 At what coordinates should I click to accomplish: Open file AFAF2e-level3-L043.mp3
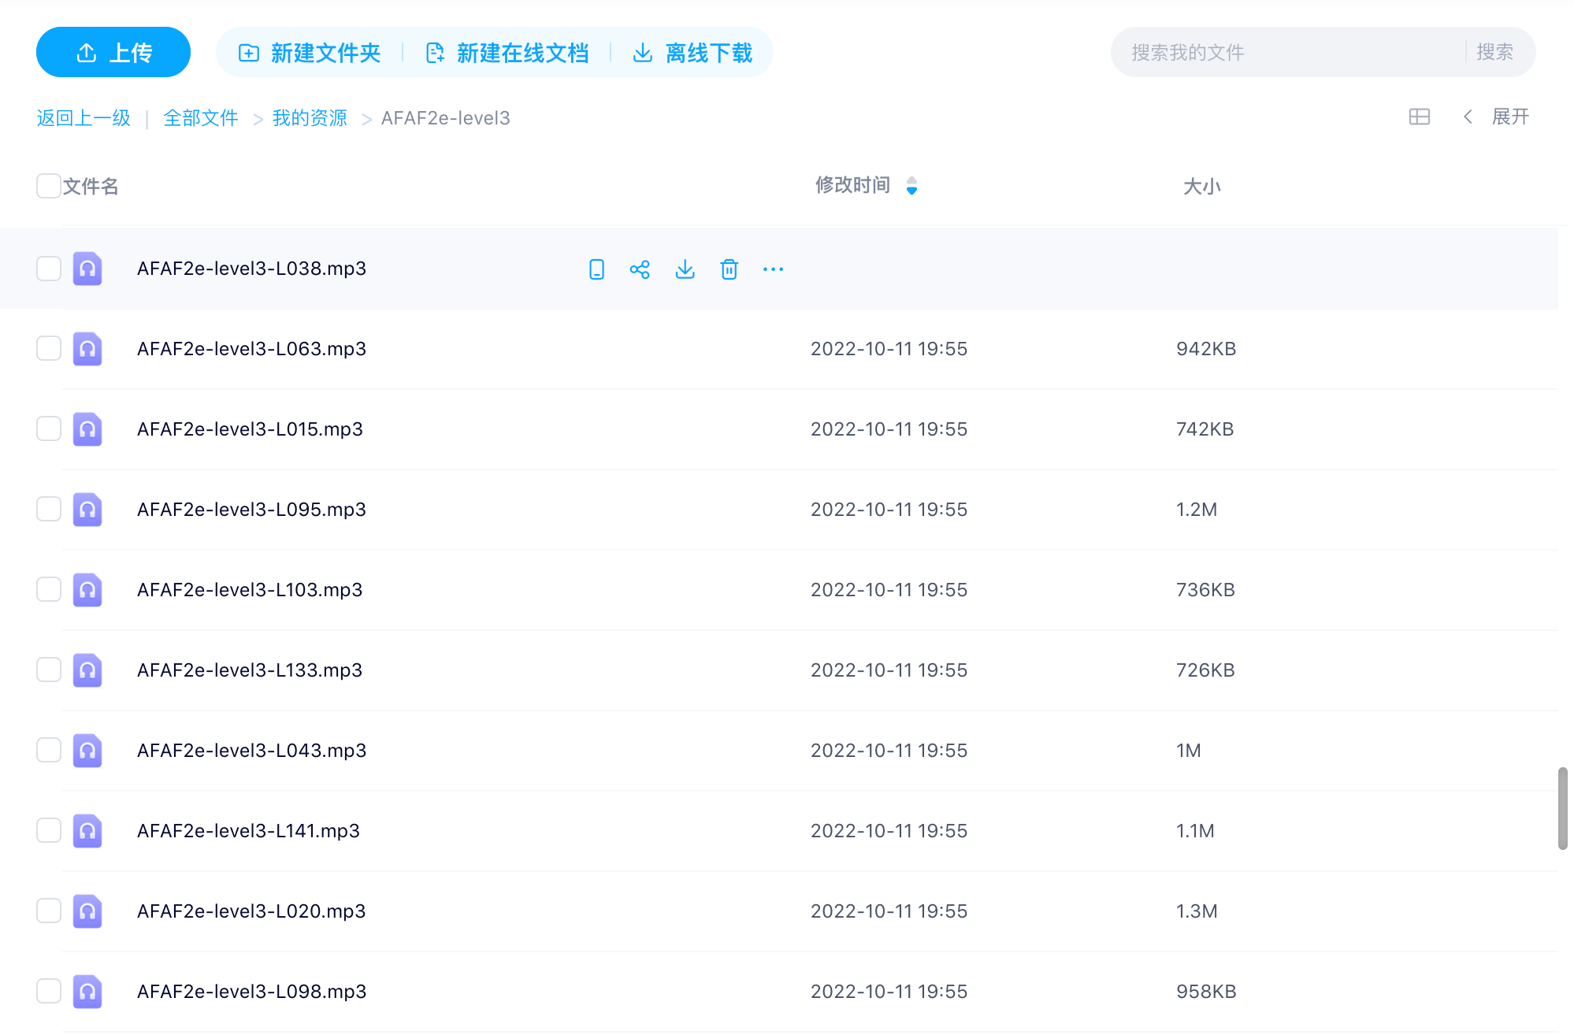coord(251,751)
